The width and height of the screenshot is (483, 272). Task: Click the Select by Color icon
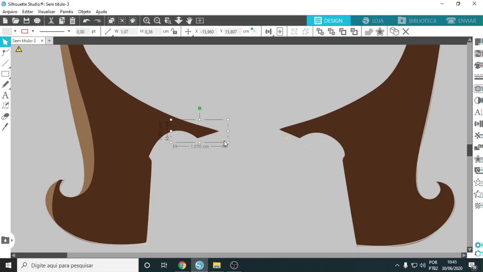click(x=133, y=21)
